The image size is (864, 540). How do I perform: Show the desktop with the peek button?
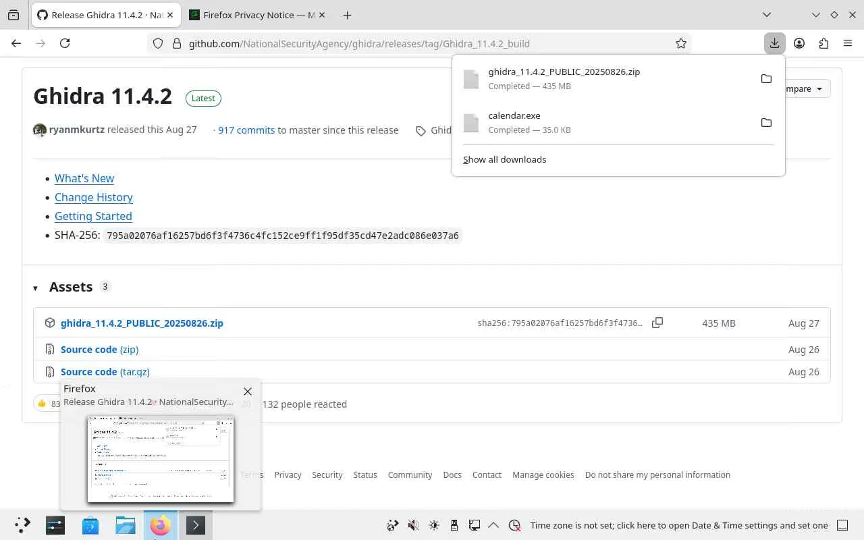[842, 525]
